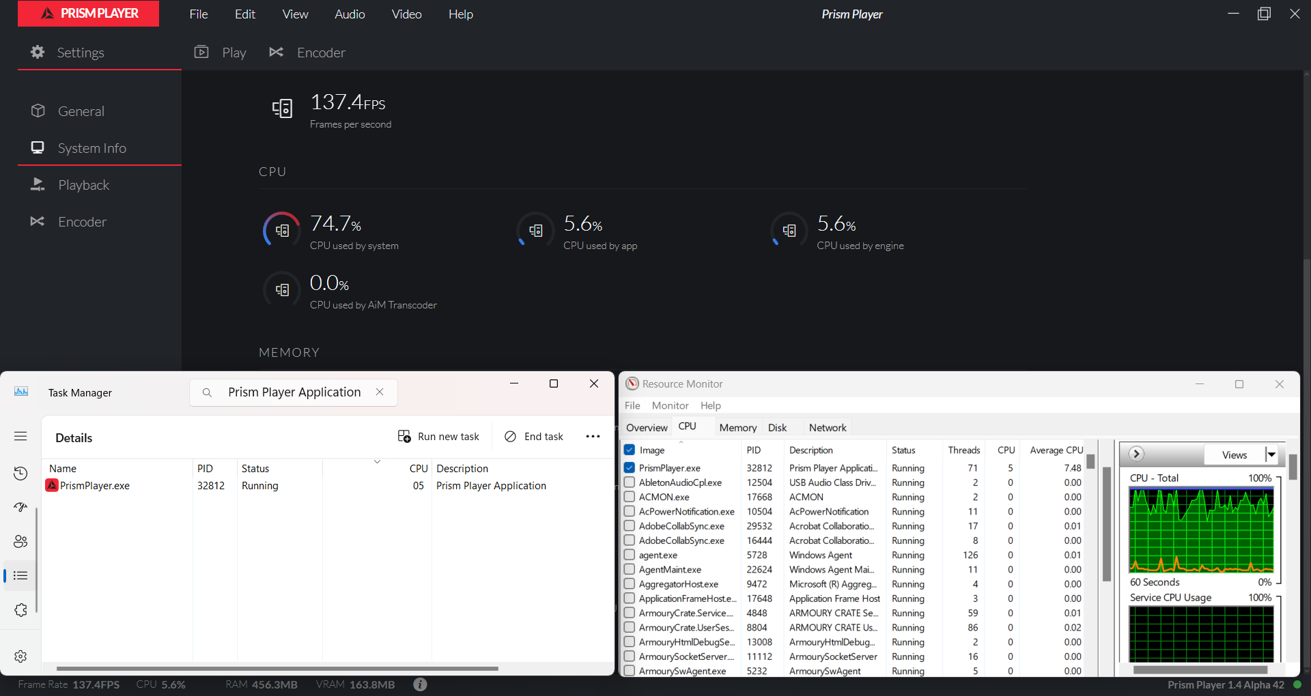This screenshot has width=1311, height=696.
Task: Open Services icon in Task Manager sidebar
Action: (x=20, y=610)
